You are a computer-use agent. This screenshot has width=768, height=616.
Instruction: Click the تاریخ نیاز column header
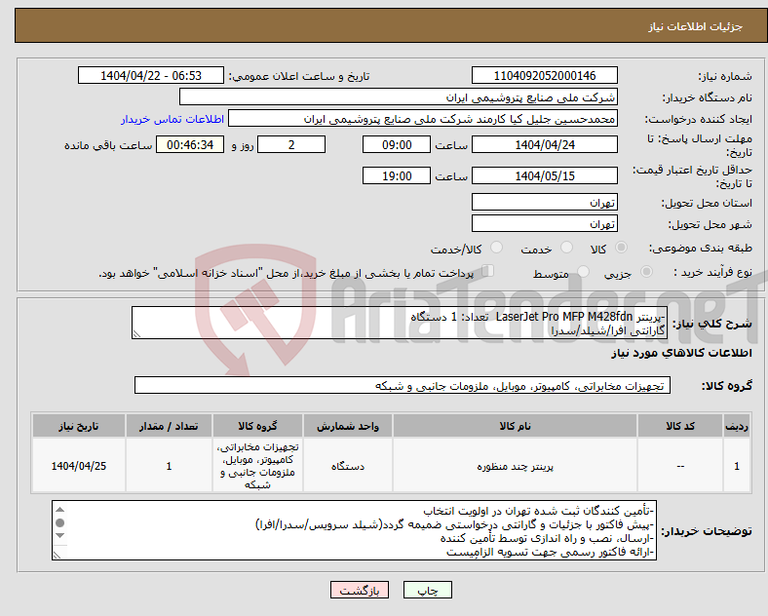[x=79, y=426]
